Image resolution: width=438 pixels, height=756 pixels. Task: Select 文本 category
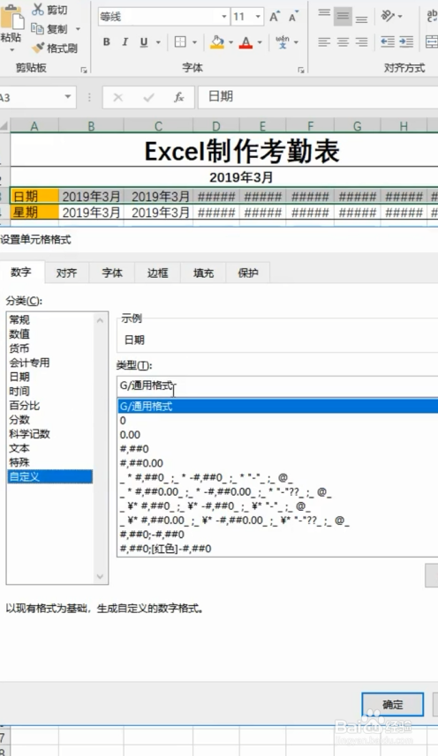[x=19, y=448]
